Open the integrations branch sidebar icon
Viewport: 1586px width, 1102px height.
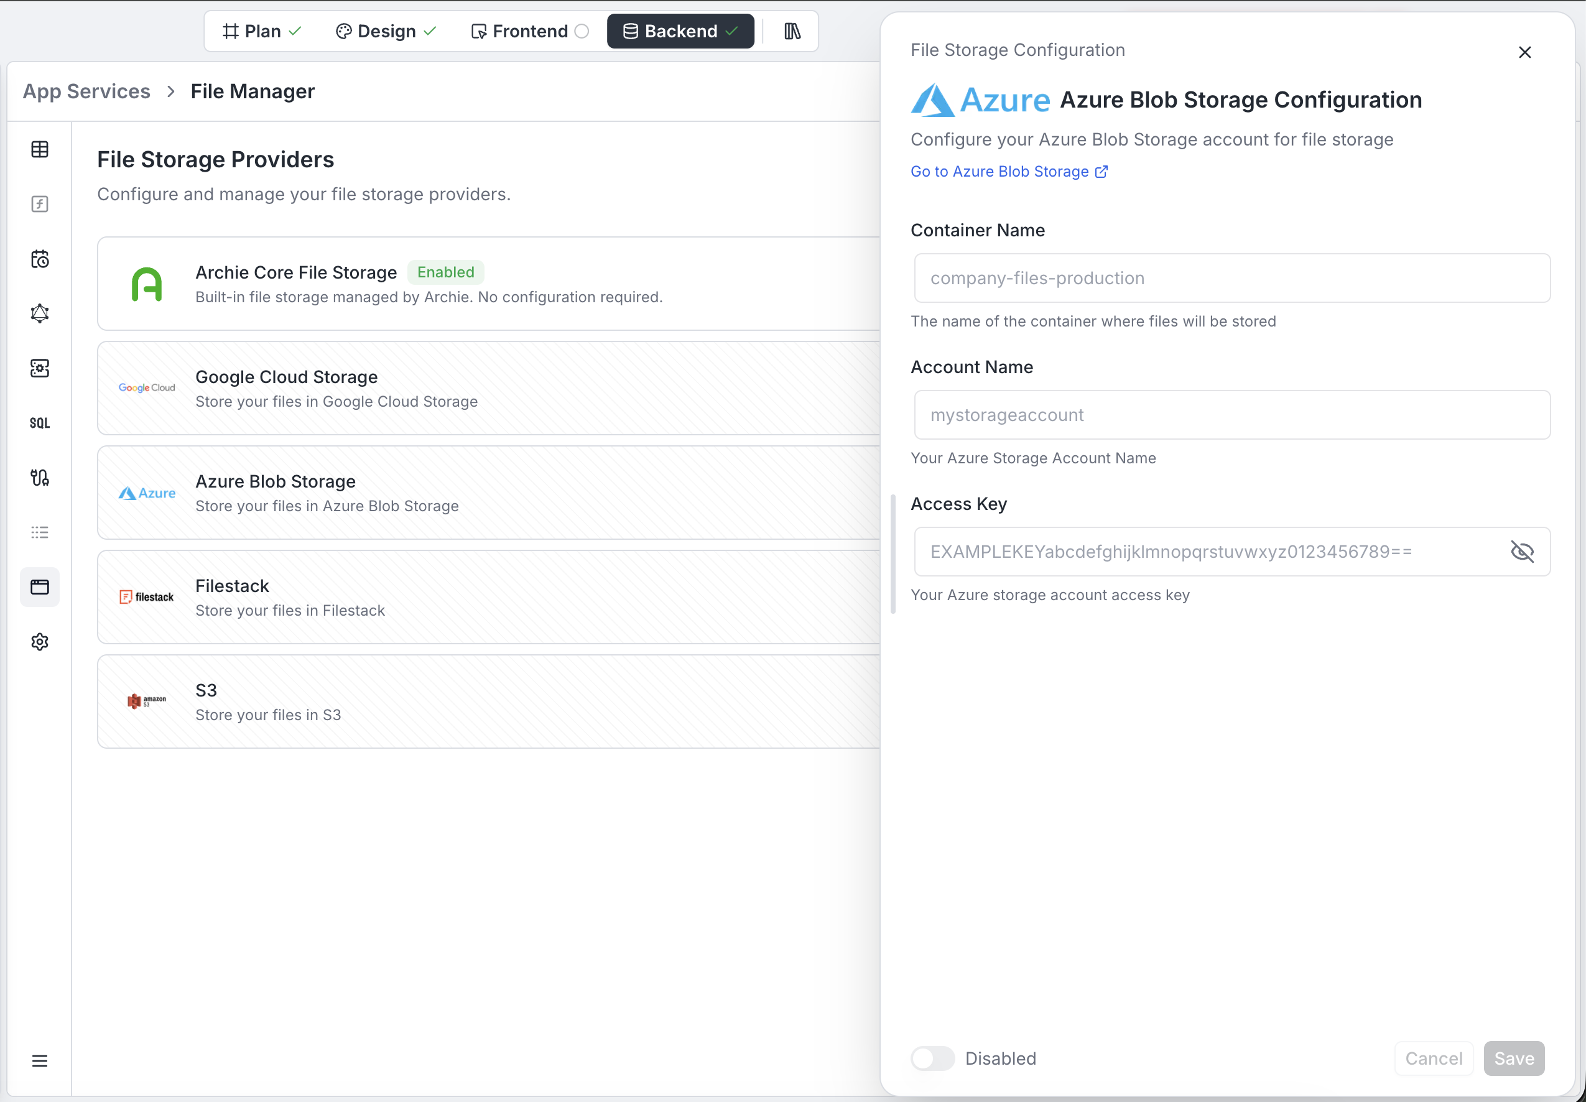pyautogui.click(x=39, y=477)
